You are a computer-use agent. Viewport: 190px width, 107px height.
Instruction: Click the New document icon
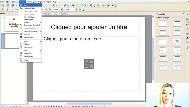3,5
